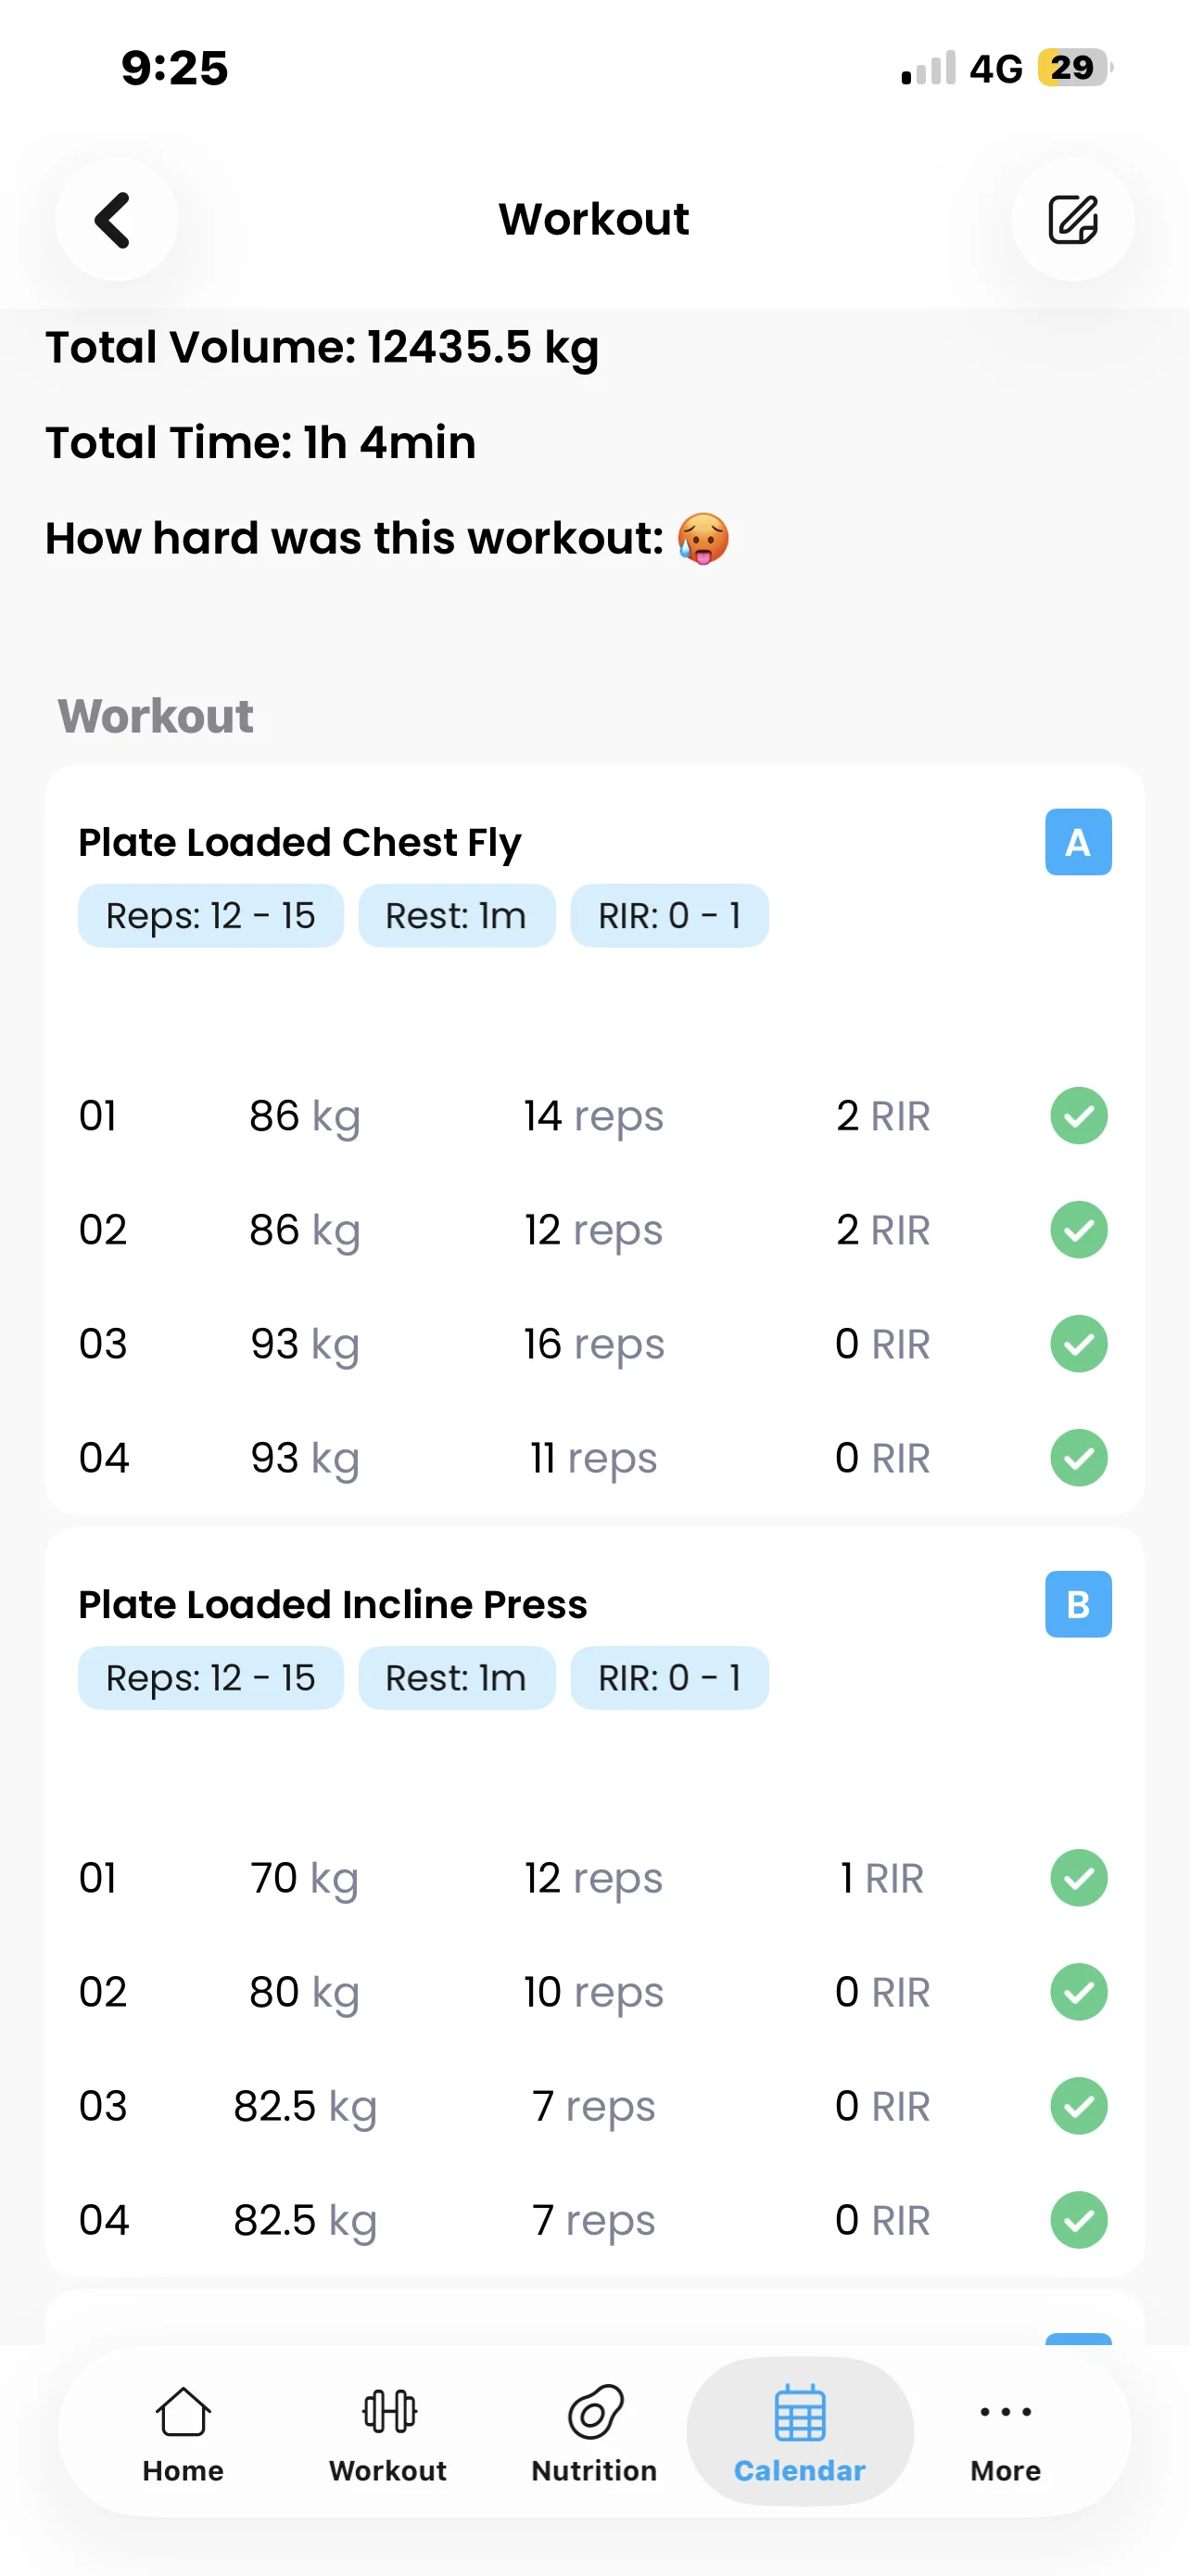The image size is (1190, 2576).
Task: Tap the 93 kg weight in Chest Fly set 03
Action: tap(305, 1344)
